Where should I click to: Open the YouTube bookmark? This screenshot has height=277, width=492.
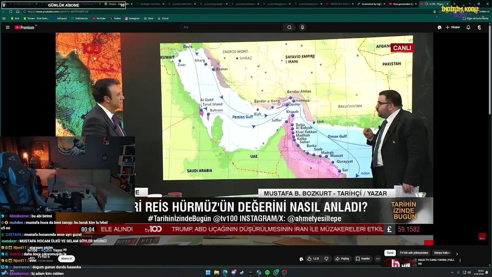click(x=99, y=18)
